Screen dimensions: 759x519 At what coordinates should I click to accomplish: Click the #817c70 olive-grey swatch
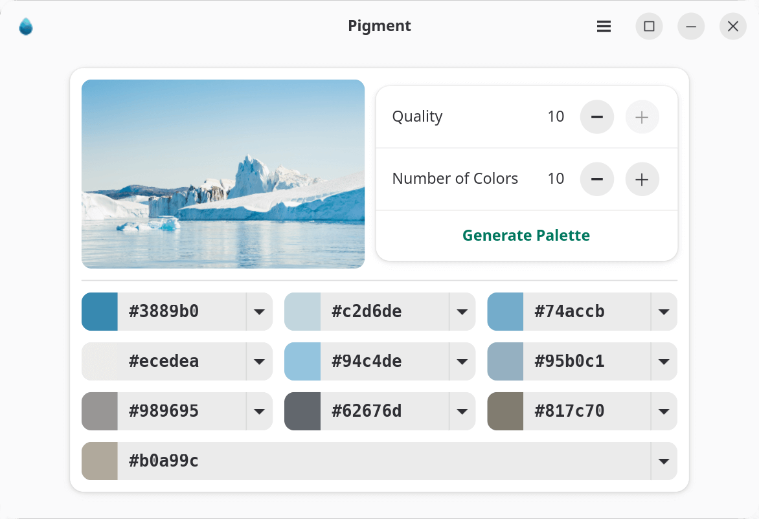click(x=505, y=411)
